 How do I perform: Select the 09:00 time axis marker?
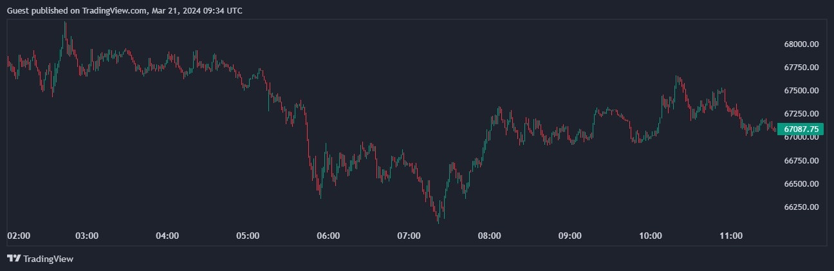pyautogui.click(x=570, y=236)
